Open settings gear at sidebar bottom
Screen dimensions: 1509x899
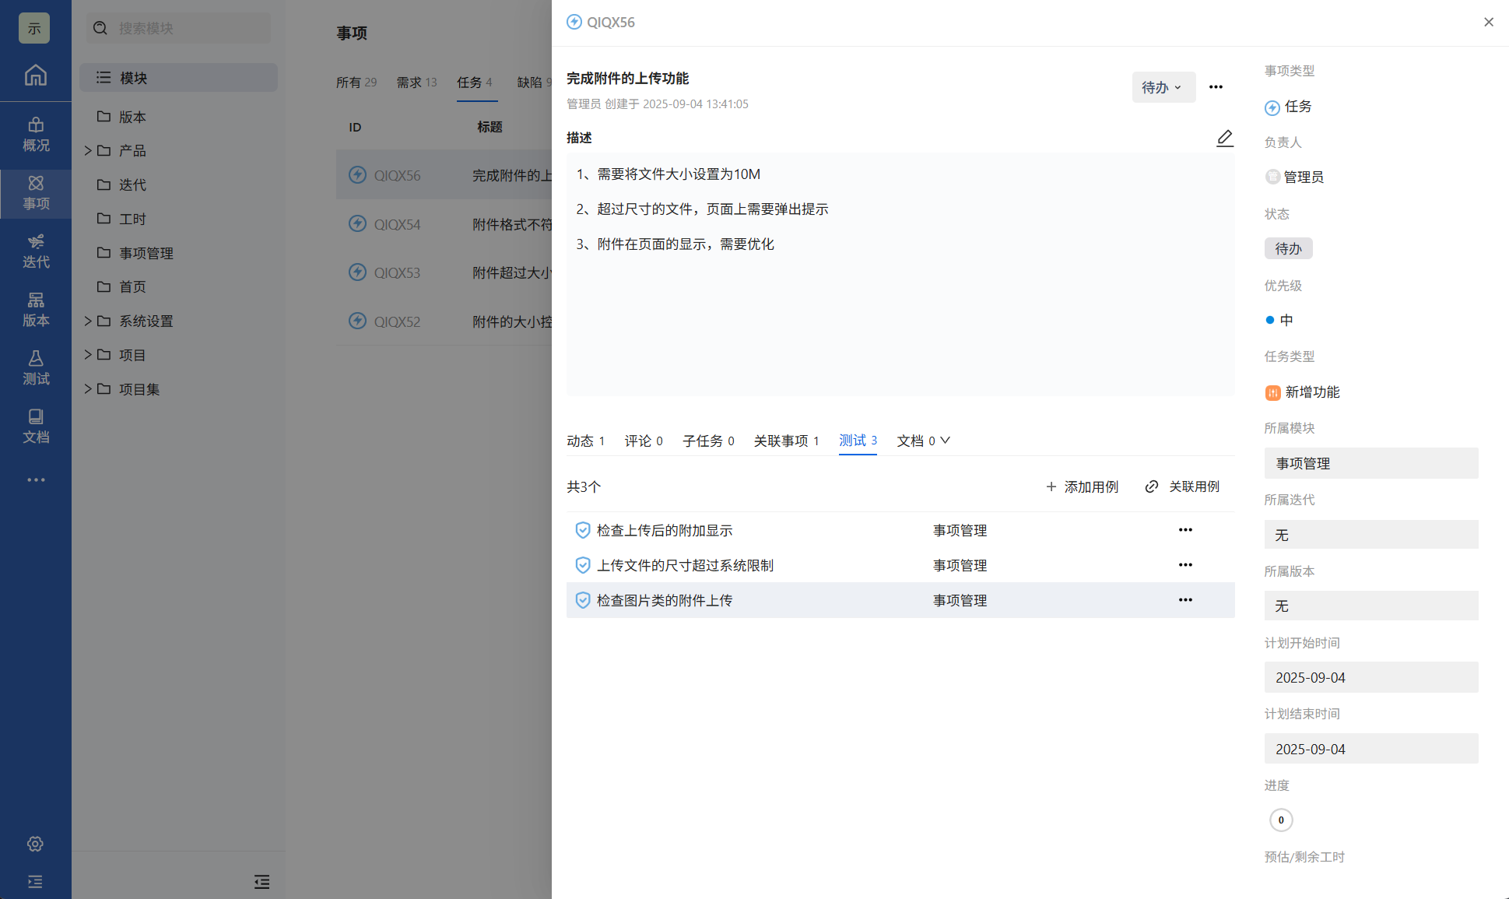[35, 844]
